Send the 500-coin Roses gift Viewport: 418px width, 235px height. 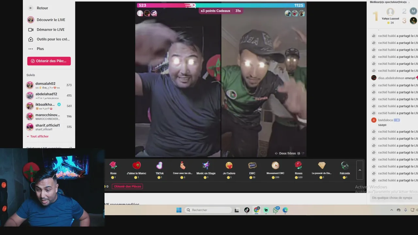[x=298, y=170]
